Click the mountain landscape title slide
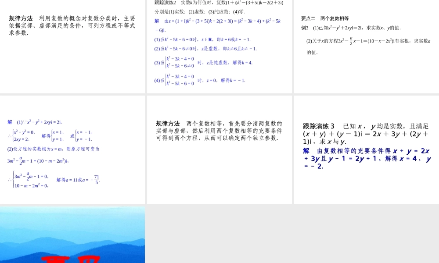 pyautogui.click(x=72, y=234)
